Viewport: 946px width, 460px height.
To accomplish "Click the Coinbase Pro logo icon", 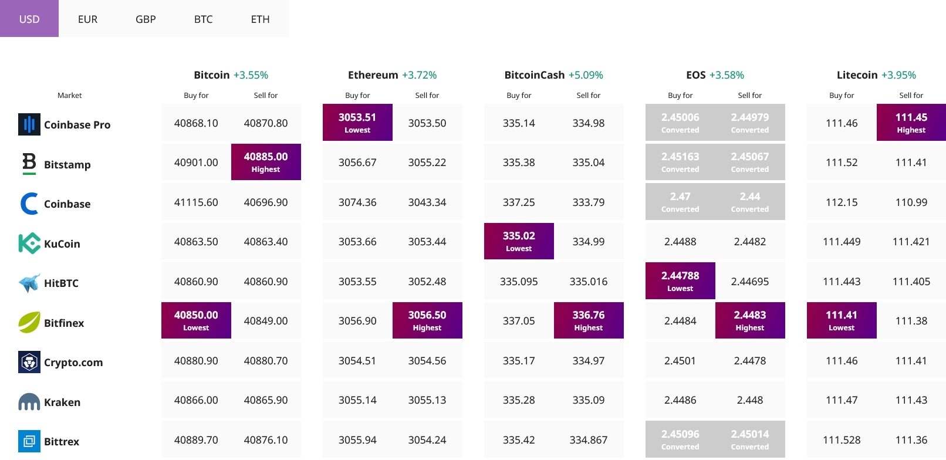I will tap(29, 124).
